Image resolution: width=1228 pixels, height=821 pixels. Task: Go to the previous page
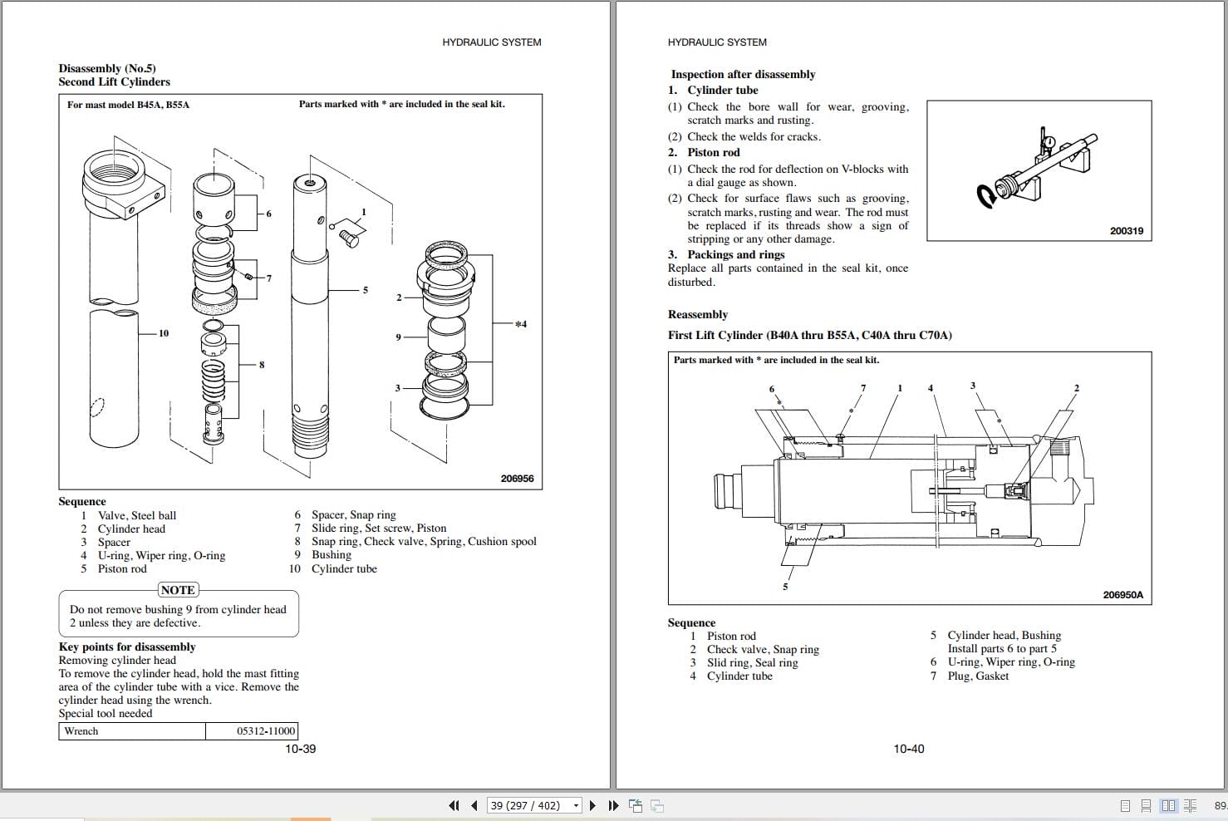pos(474,805)
